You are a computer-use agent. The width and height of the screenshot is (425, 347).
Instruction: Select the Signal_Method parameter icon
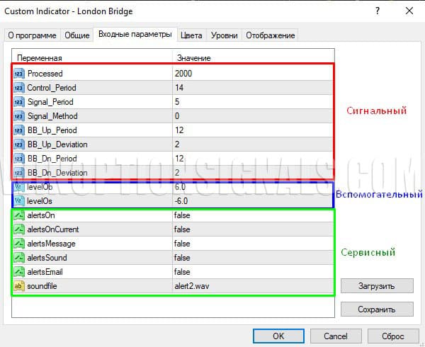19,116
